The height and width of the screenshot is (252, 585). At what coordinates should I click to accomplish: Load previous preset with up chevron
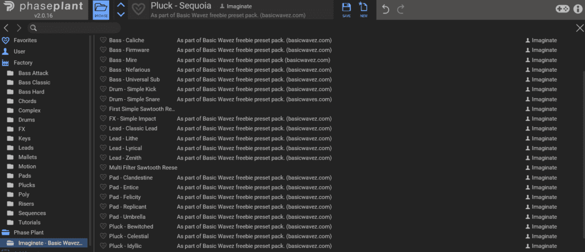coord(121,5)
